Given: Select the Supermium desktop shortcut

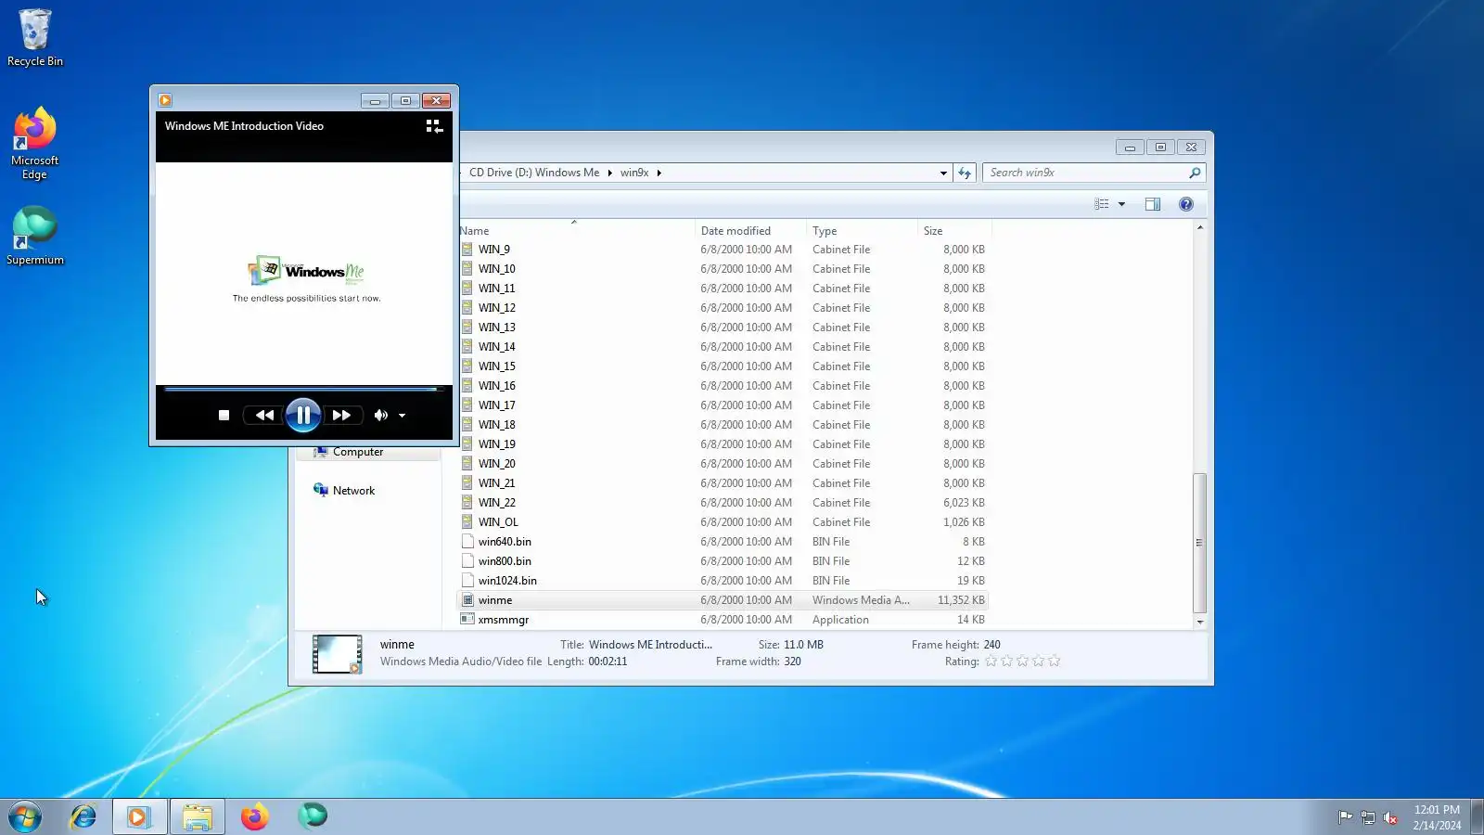Looking at the screenshot, I should [x=35, y=237].
